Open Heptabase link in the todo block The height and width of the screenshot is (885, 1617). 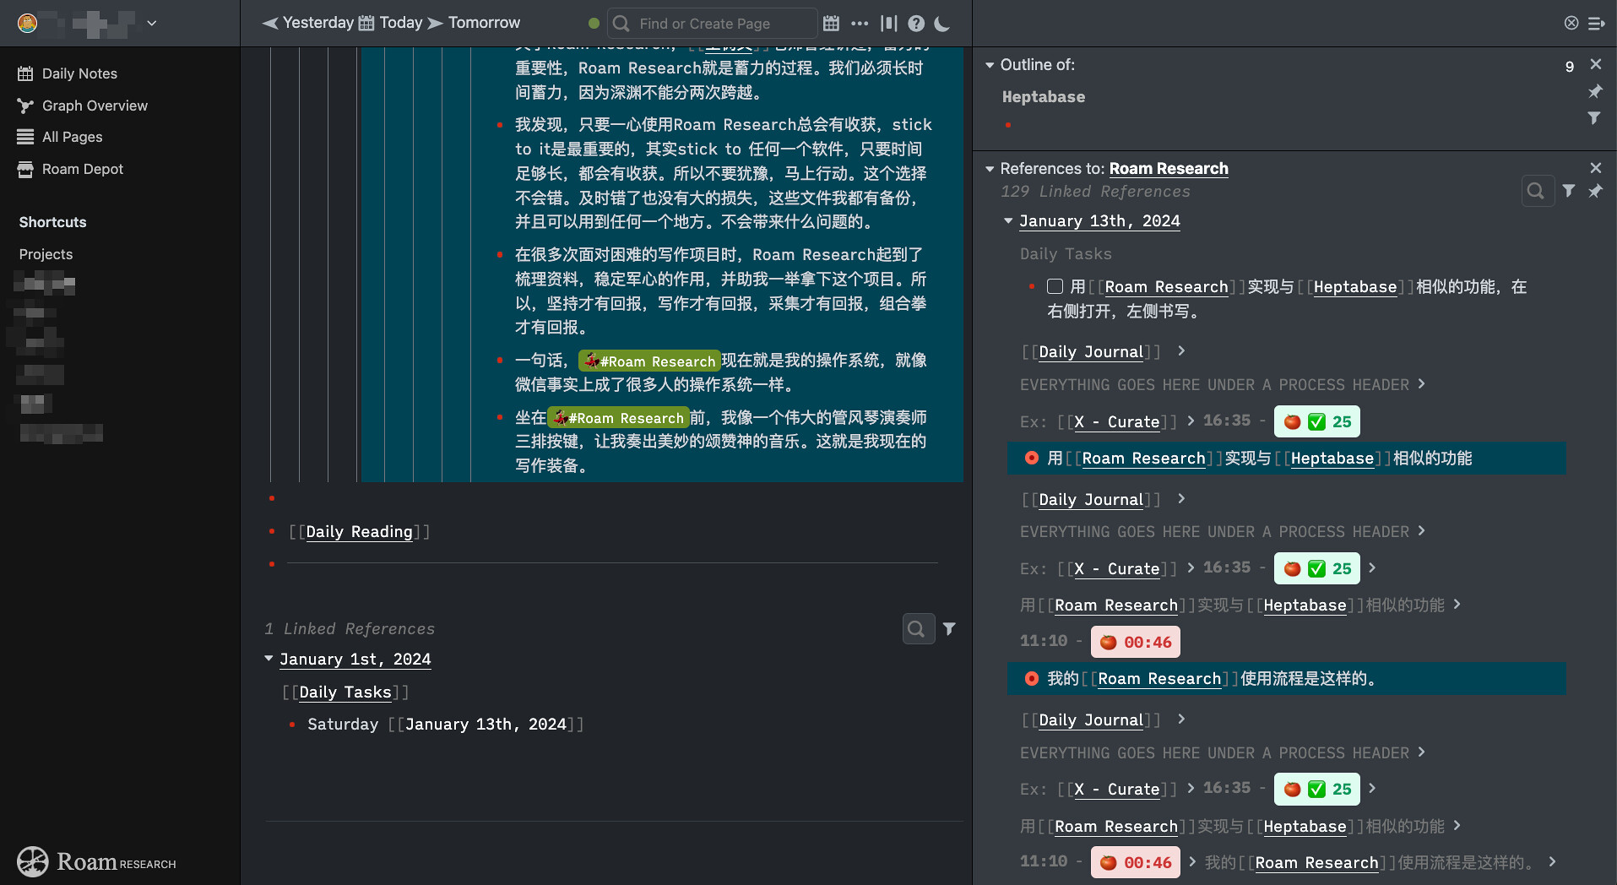click(1355, 287)
